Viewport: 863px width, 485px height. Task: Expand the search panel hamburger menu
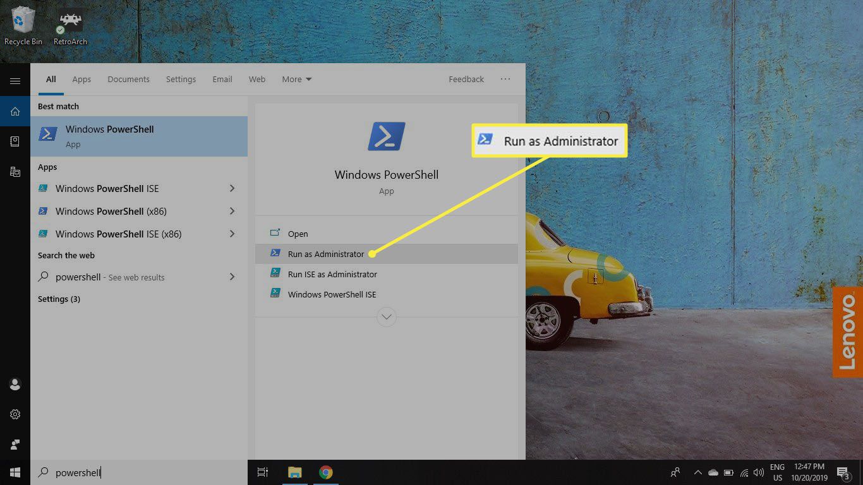tap(15, 81)
